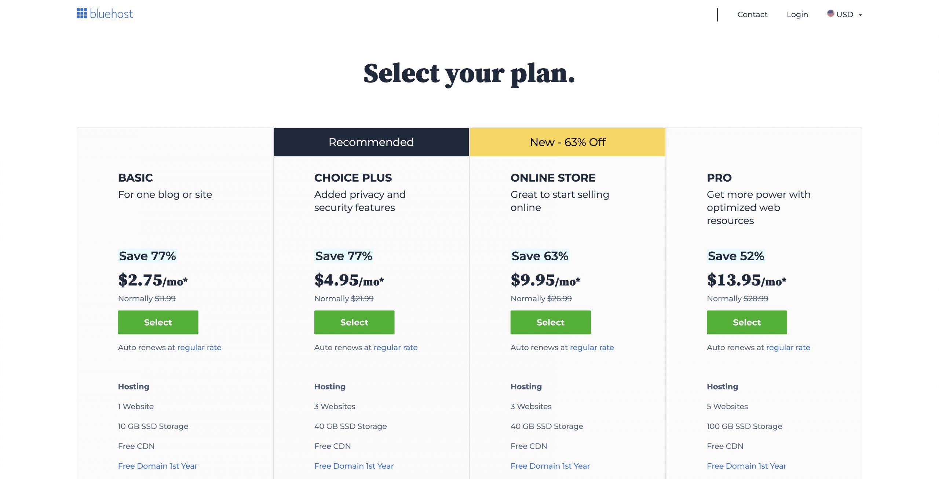Expand the USD currency dropdown
The image size is (939, 479).
tap(845, 14)
